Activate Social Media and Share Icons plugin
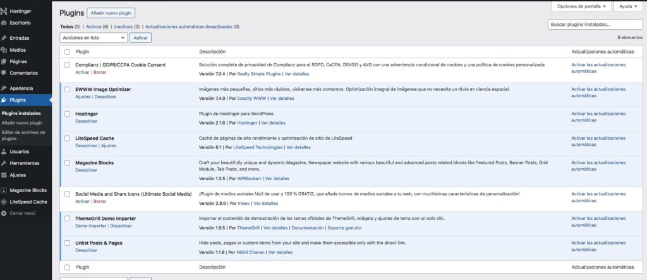The width and height of the screenshot is (647, 280). [82, 202]
